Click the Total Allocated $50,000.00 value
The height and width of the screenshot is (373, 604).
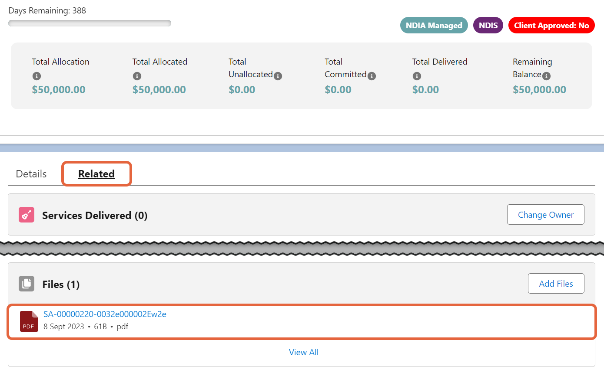tap(159, 90)
